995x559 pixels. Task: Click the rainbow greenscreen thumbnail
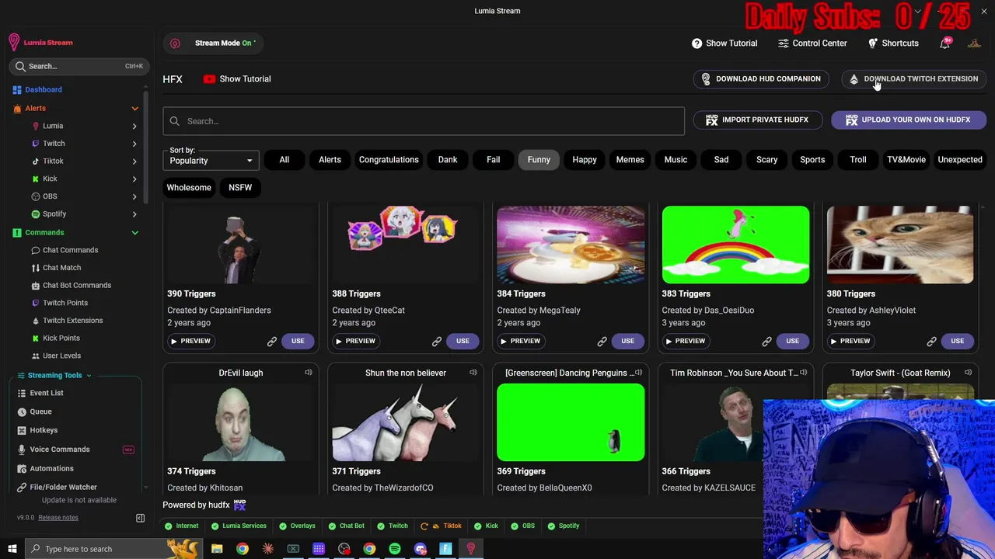point(735,245)
